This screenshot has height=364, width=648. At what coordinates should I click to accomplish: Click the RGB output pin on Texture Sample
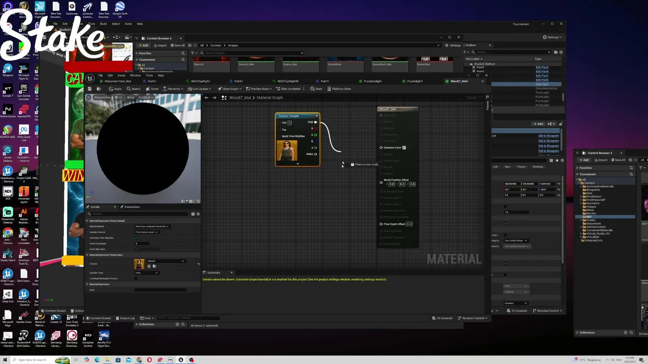315,122
